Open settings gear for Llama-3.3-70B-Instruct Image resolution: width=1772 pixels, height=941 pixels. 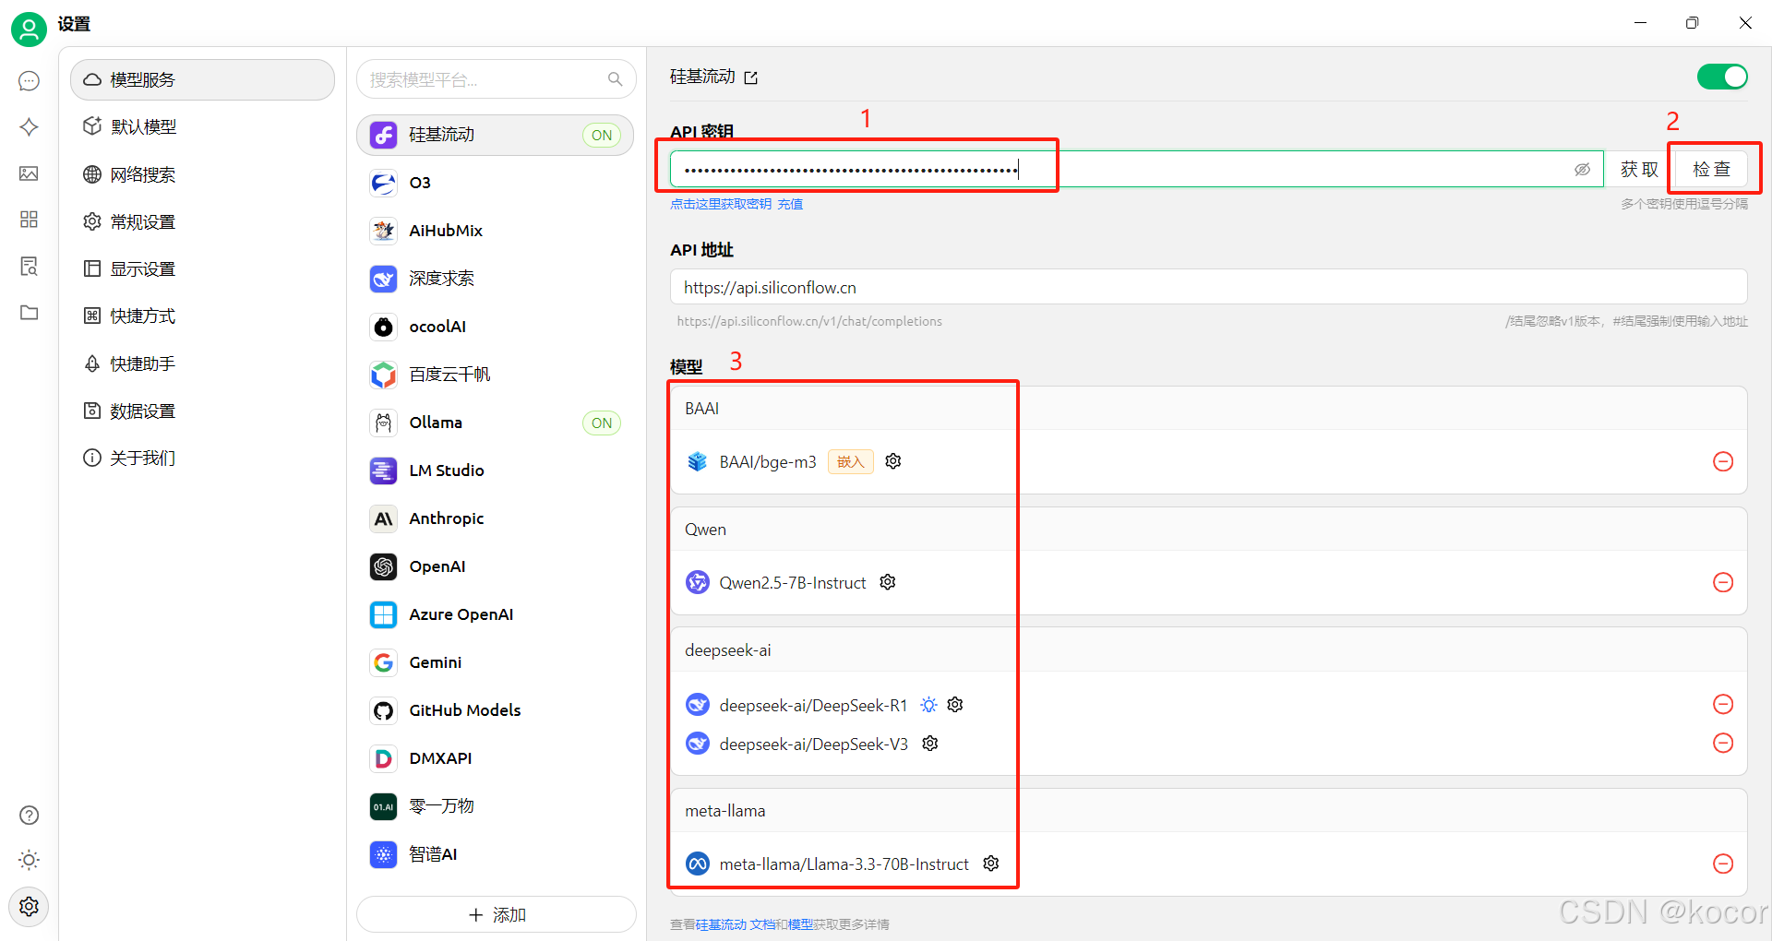(990, 864)
